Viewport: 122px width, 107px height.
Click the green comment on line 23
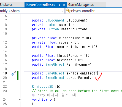tap(77, 91)
